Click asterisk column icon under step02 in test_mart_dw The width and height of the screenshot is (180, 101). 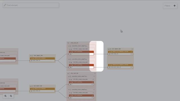pos(71,67)
